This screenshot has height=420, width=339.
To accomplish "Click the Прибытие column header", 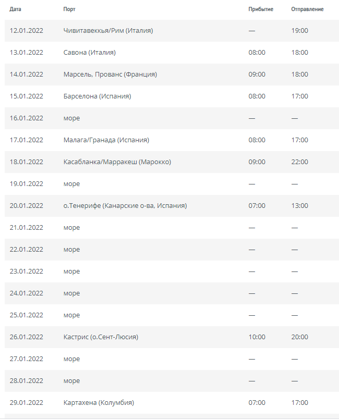I will point(261,9).
